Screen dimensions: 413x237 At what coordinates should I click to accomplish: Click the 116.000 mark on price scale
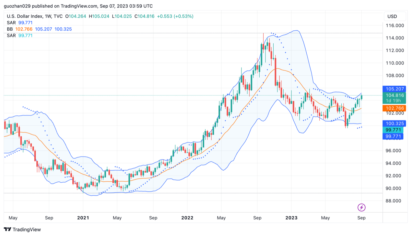coord(395,26)
